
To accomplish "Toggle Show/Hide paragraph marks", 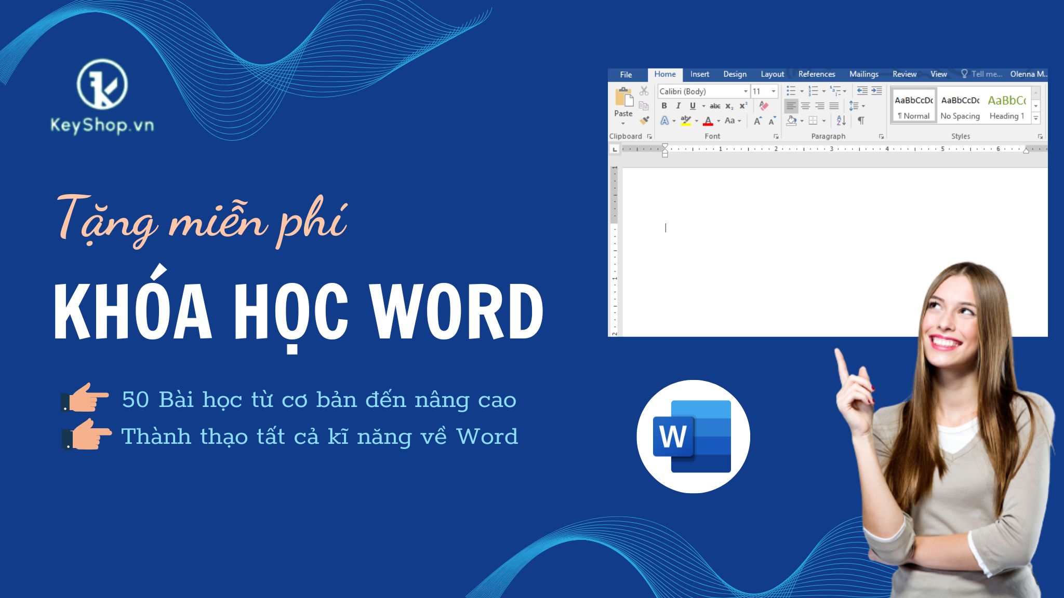I will [861, 120].
